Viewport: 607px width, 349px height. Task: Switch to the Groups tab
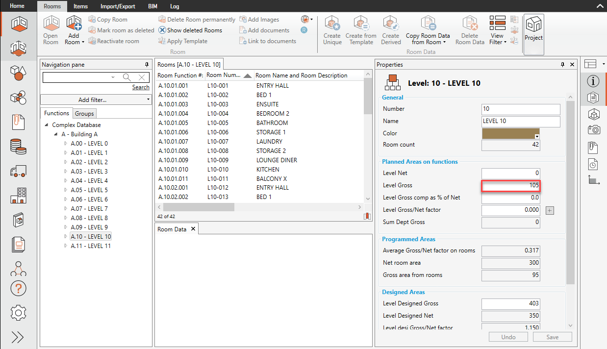click(x=84, y=114)
